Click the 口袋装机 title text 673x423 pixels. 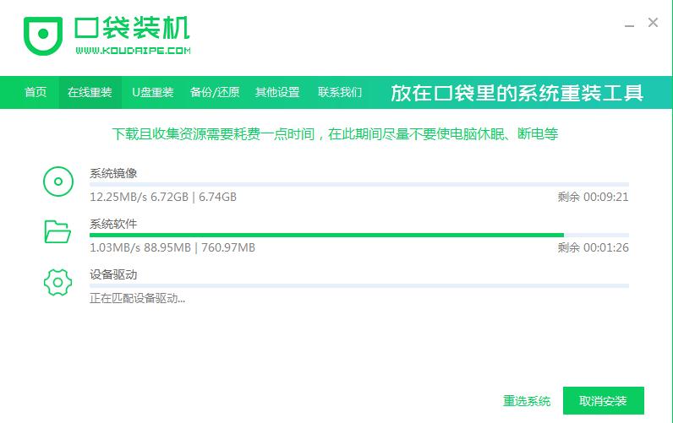click(x=132, y=29)
